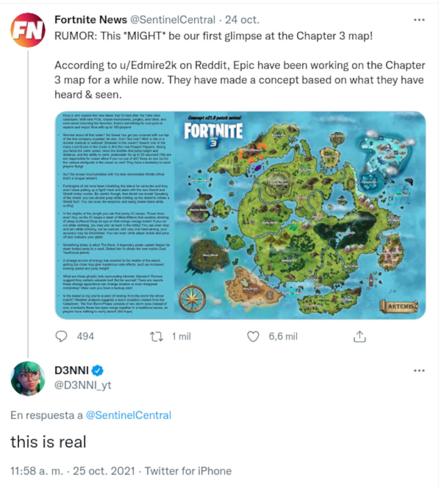Screen dimensions: 441x488
Task: Click the "Twitter for iPhone" source link
Action: click(188, 471)
